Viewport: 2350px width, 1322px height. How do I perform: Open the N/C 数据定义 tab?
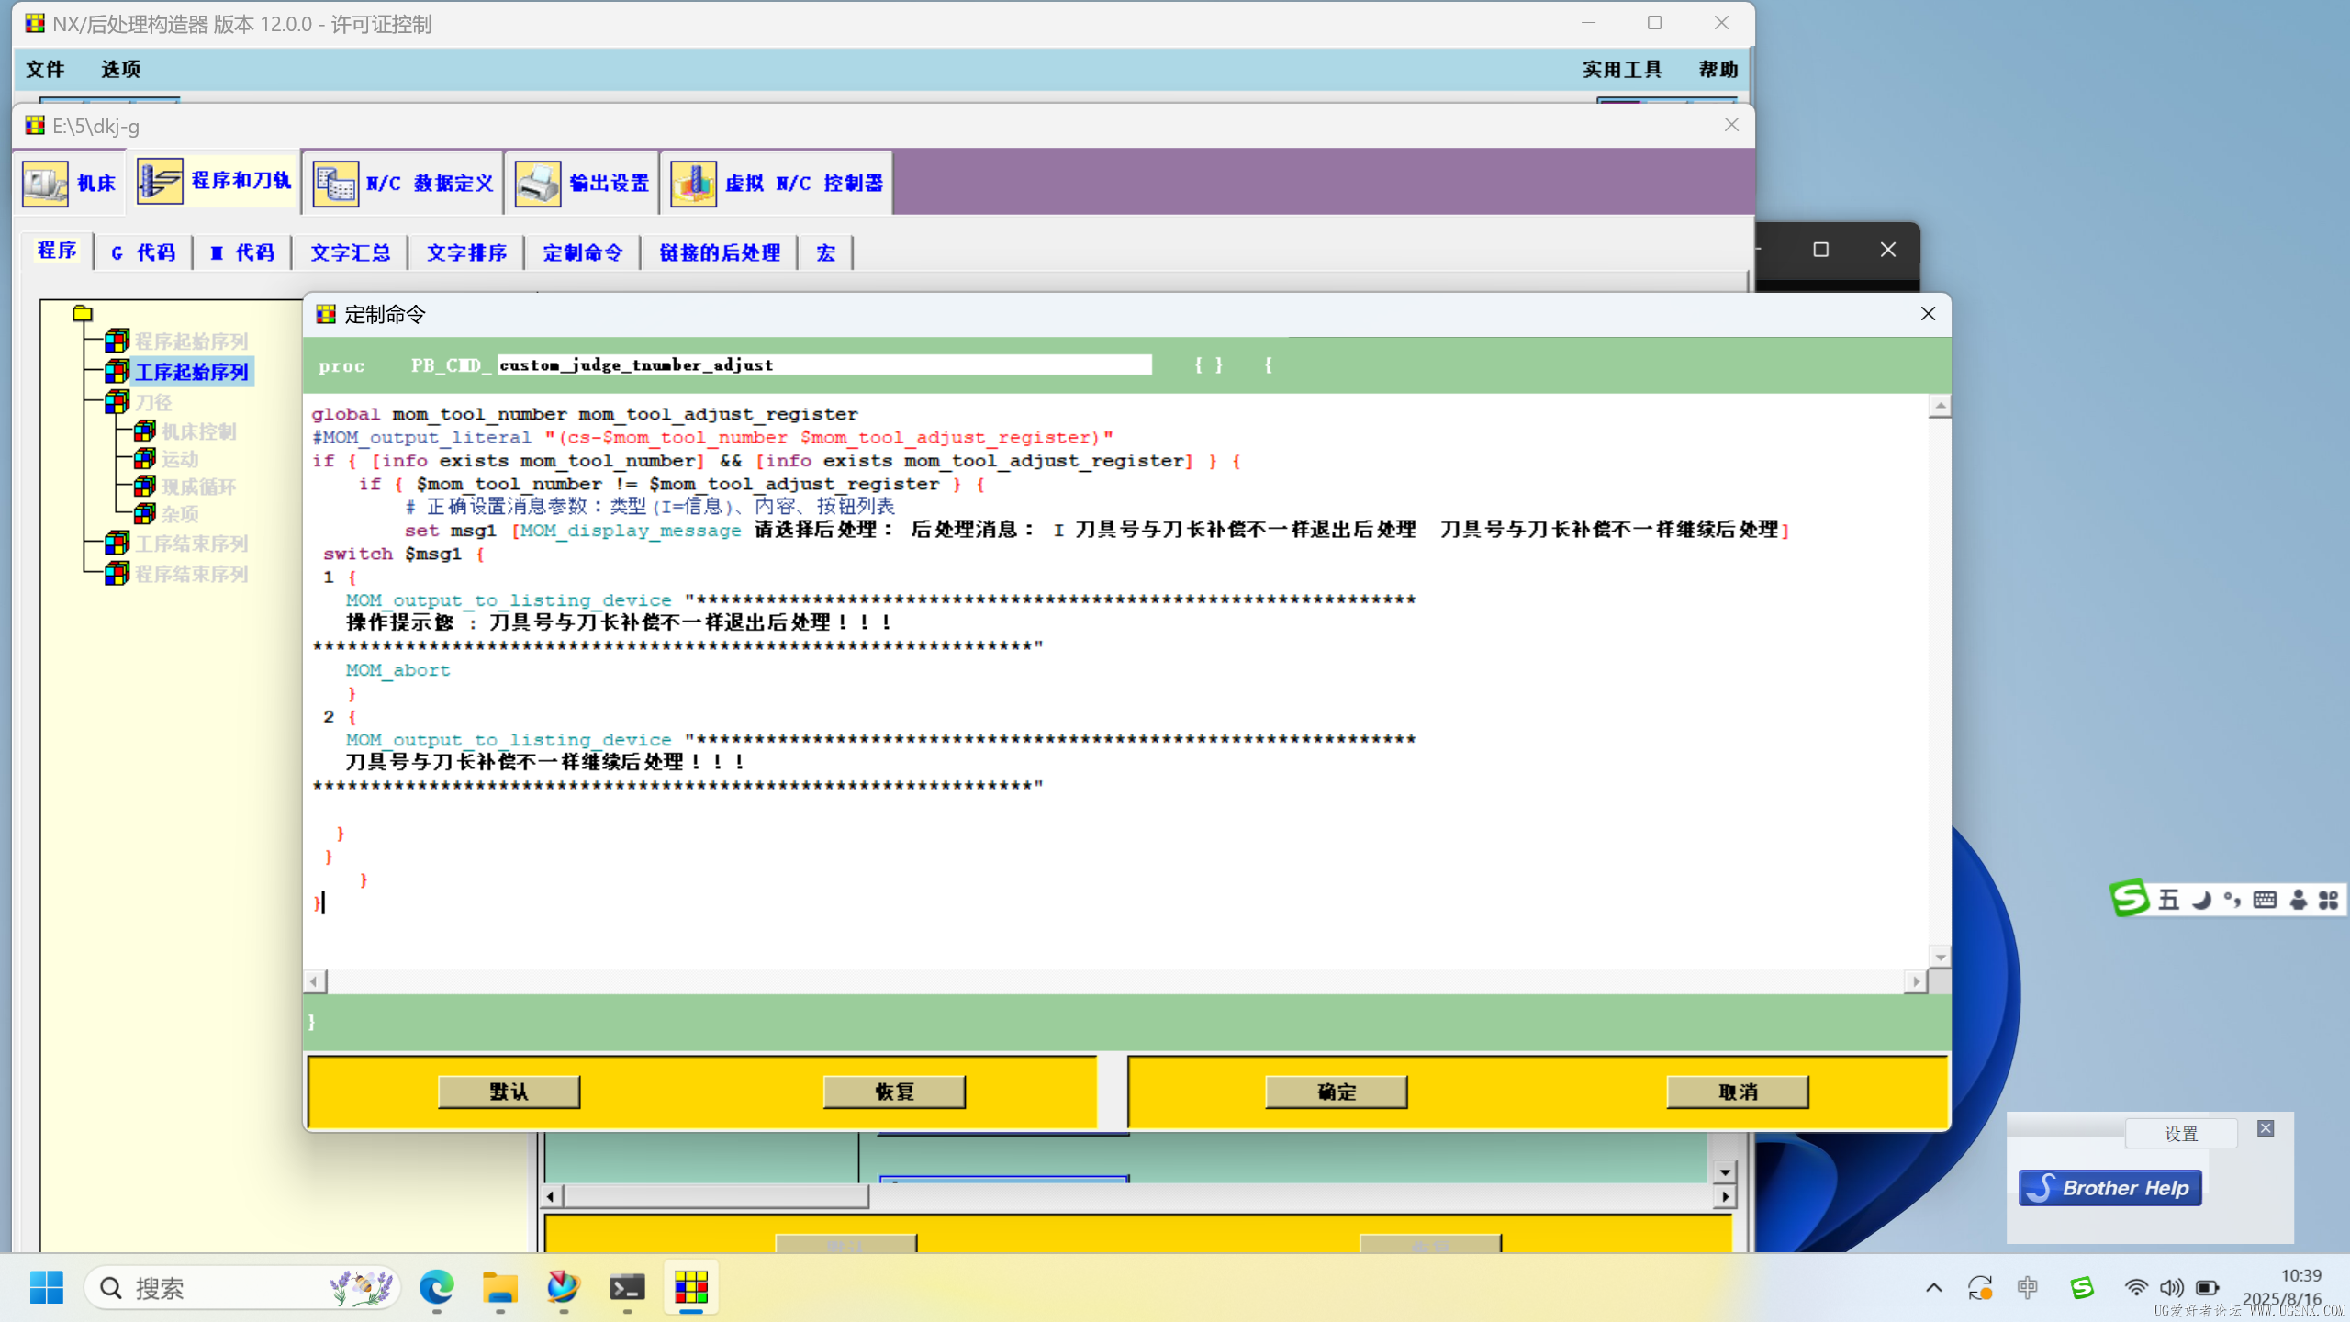403,183
